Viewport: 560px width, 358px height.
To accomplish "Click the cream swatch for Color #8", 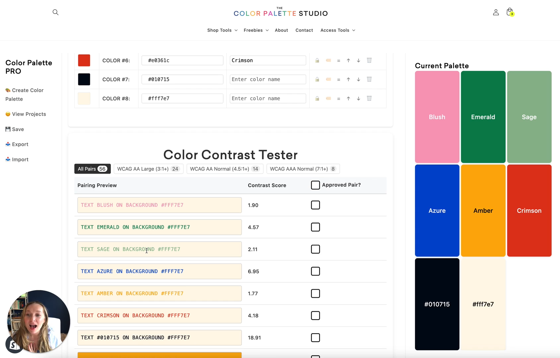I will [84, 98].
